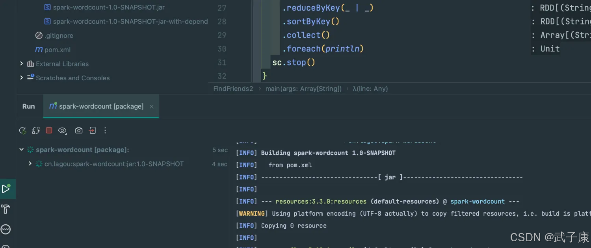Open pom.xml in project tree
The width and height of the screenshot is (591, 248).
click(58, 50)
